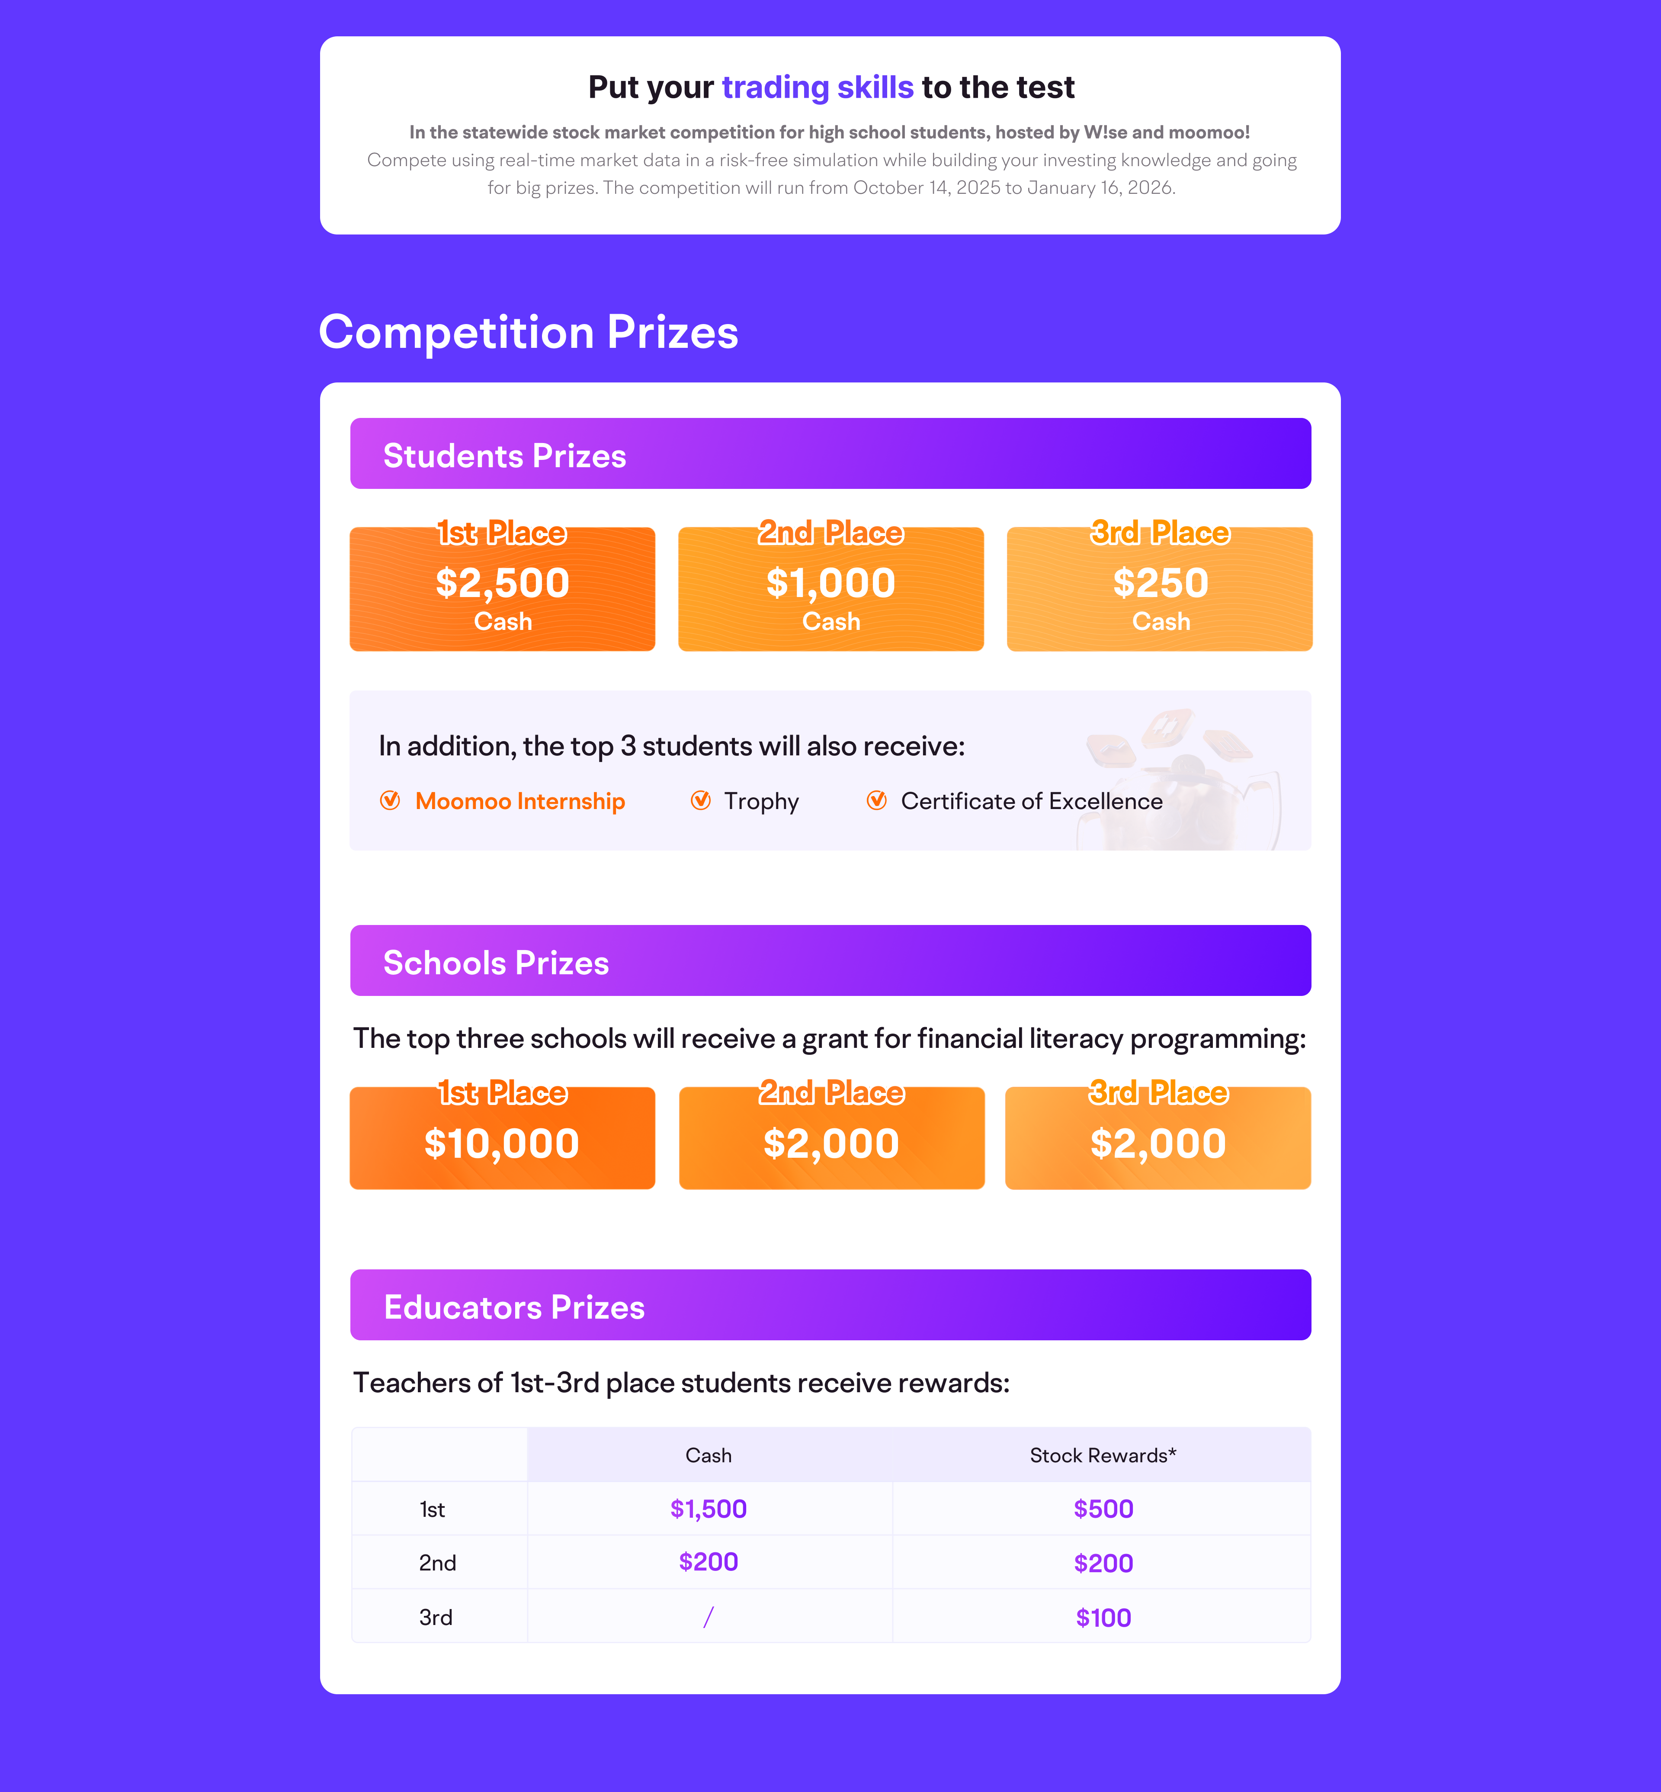Click the highlighted 'trading skills' text
Image resolution: width=1661 pixels, height=1792 pixels.
817,87
